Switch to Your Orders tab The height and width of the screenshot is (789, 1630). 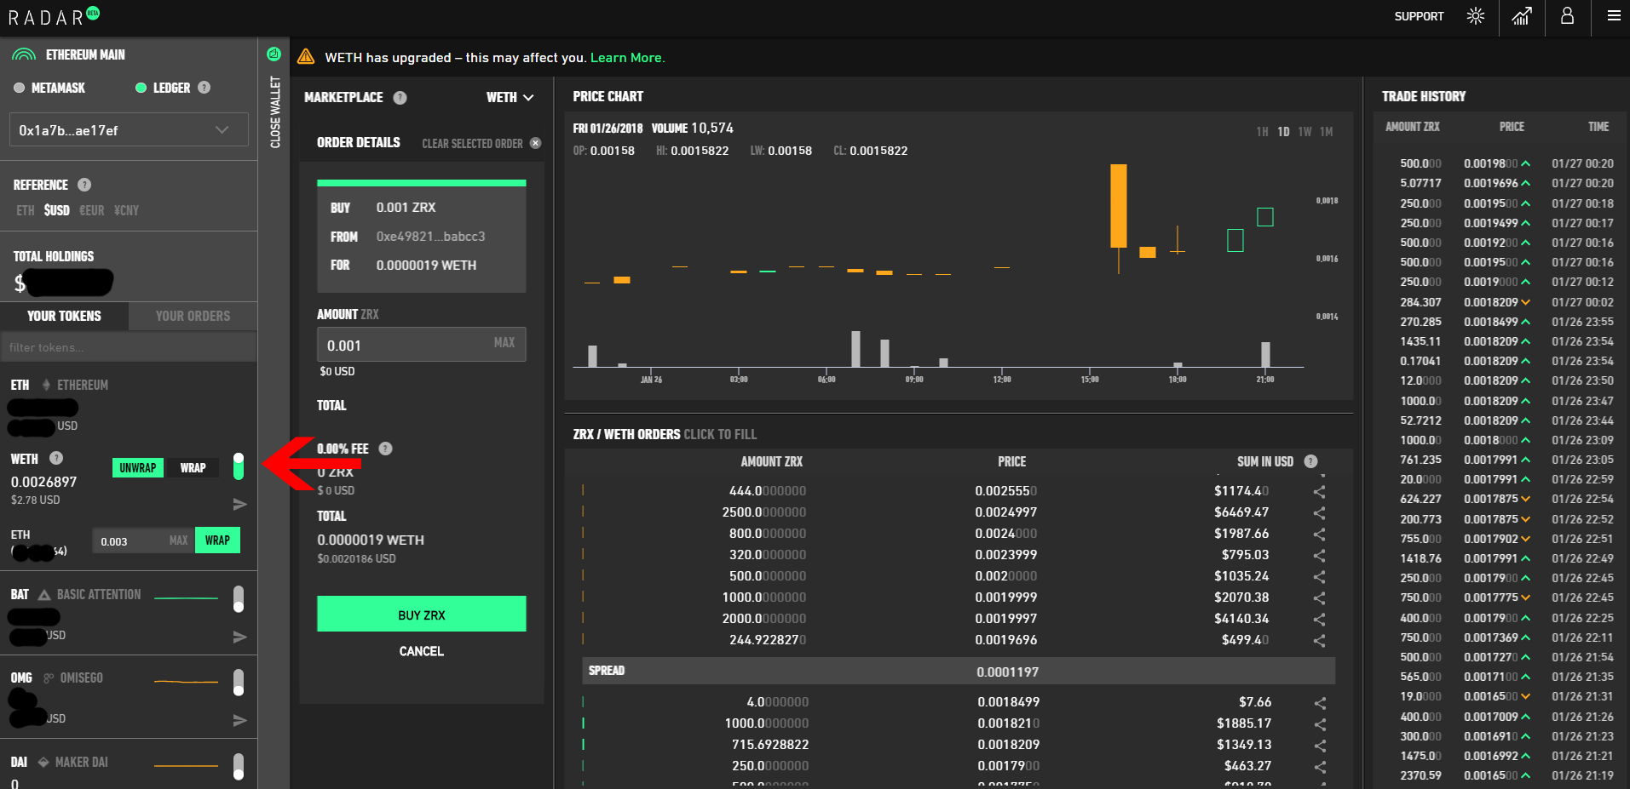[x=193, y=316]
